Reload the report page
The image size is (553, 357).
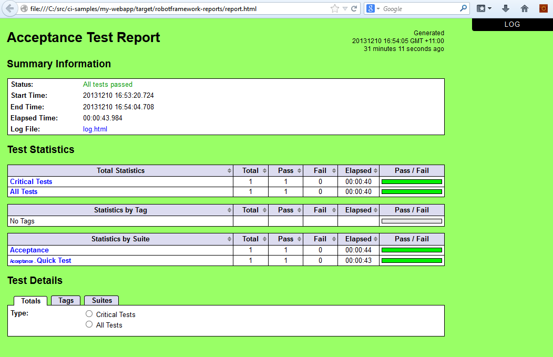(x=354, y=8)
